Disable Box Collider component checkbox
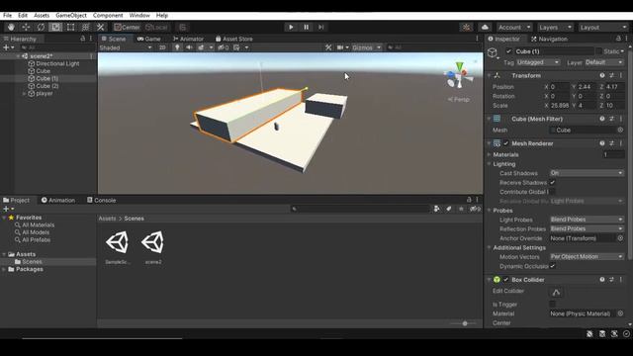Viewport: 633px width, 356px height. click(506, 280)
